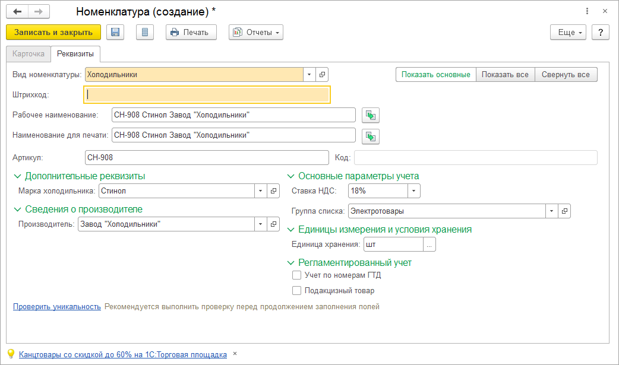
Task: Click the back navigation arrow
Action: [17, 11]
